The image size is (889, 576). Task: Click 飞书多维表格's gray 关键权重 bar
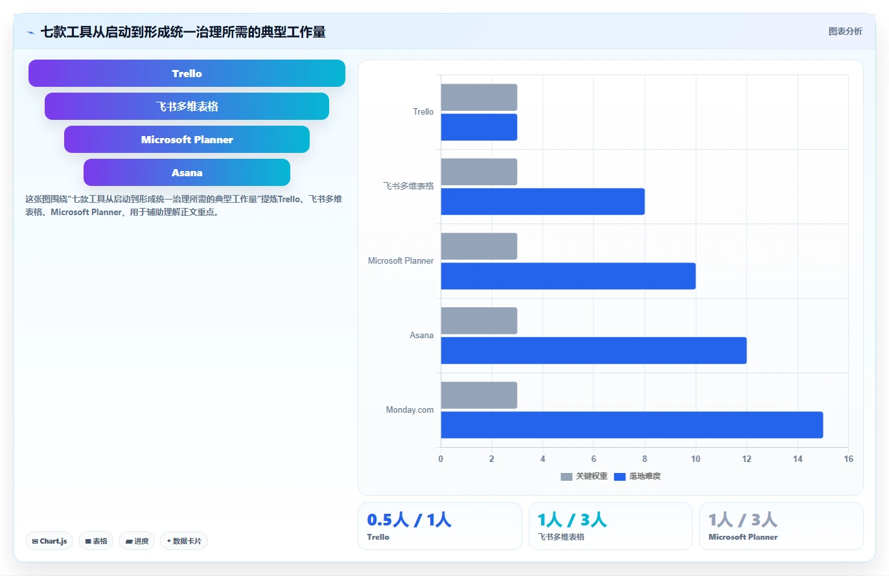coord(479,172)
